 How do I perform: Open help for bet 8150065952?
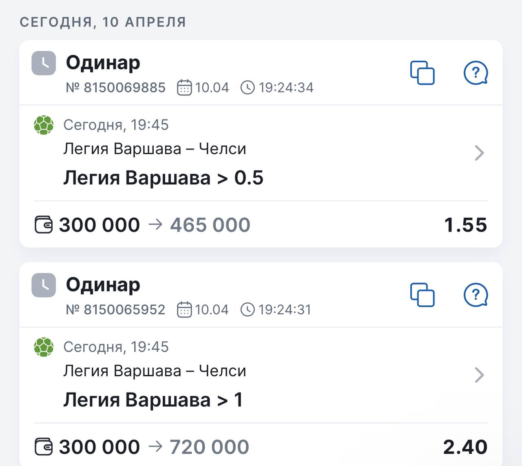(x=476, y=294)
